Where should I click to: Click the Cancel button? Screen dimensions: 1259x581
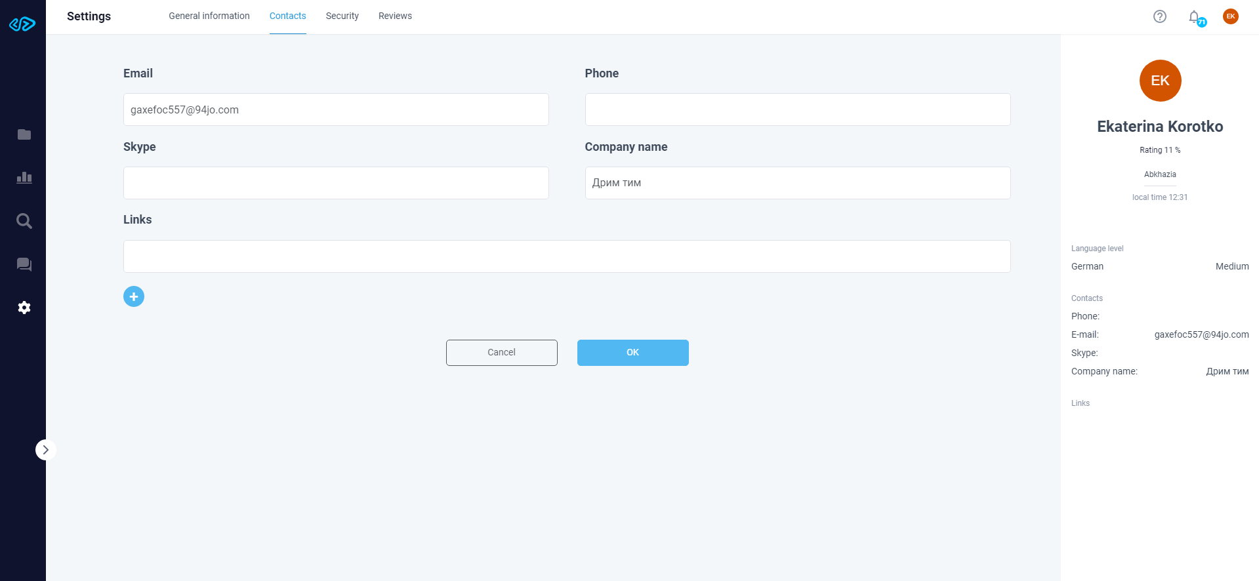click(x=502, y=353)
